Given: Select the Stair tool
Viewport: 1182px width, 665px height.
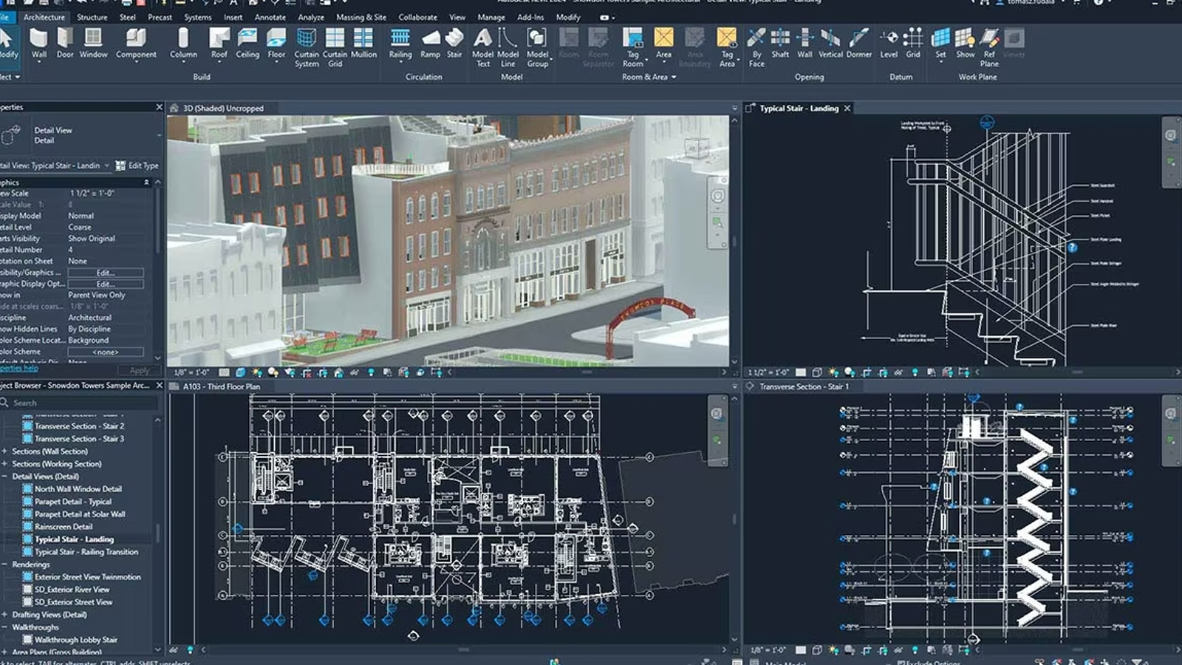Looking at the screenshot, I should [x=454, y=44].
